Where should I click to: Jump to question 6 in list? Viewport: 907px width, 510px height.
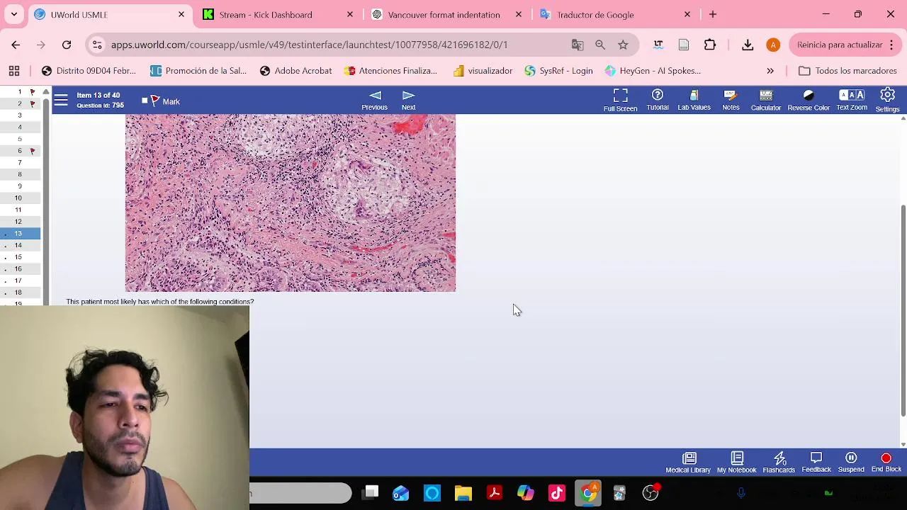coord(20,150)
